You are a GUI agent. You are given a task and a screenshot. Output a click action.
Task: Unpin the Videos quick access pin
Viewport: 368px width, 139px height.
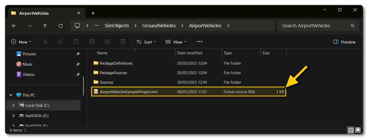coord(78,75)
